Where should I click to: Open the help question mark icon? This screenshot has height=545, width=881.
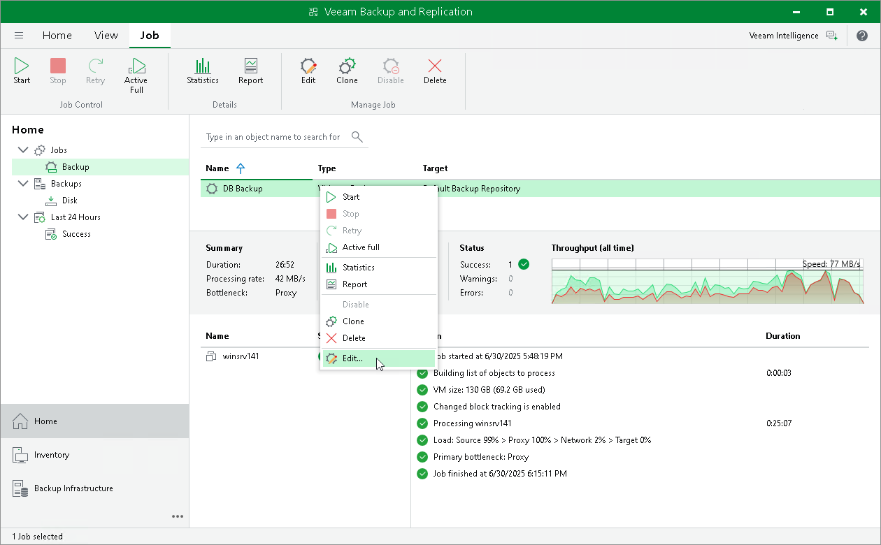[x=861, y=36]
